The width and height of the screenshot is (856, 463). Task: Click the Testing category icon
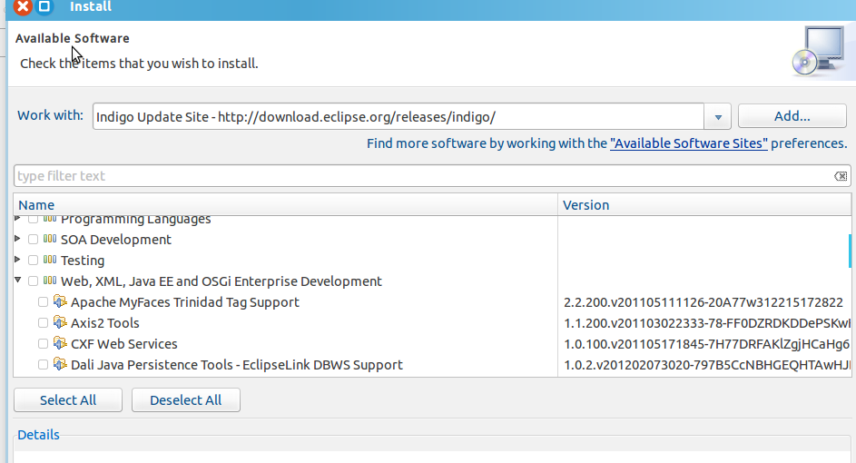coord(50,261)
